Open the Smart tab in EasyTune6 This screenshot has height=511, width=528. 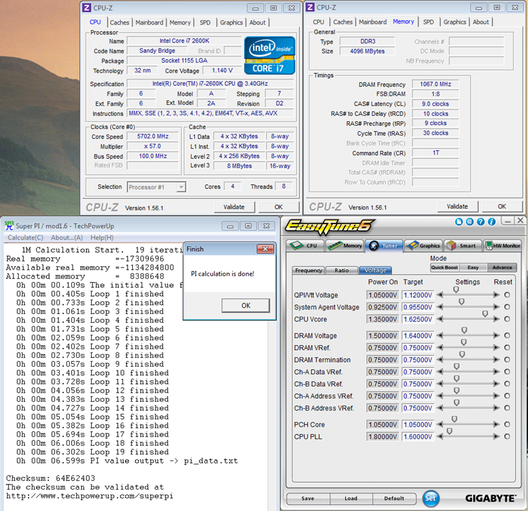pos(463,246)
